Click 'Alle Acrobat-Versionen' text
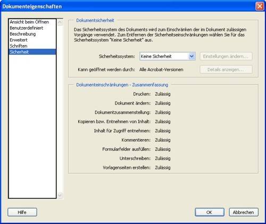Screen dimensions: 266x224 click(161, 70)
